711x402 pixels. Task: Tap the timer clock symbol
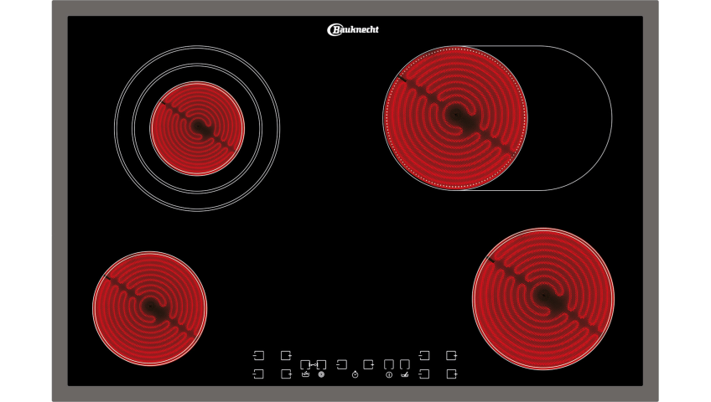click(x=355, y=374)
